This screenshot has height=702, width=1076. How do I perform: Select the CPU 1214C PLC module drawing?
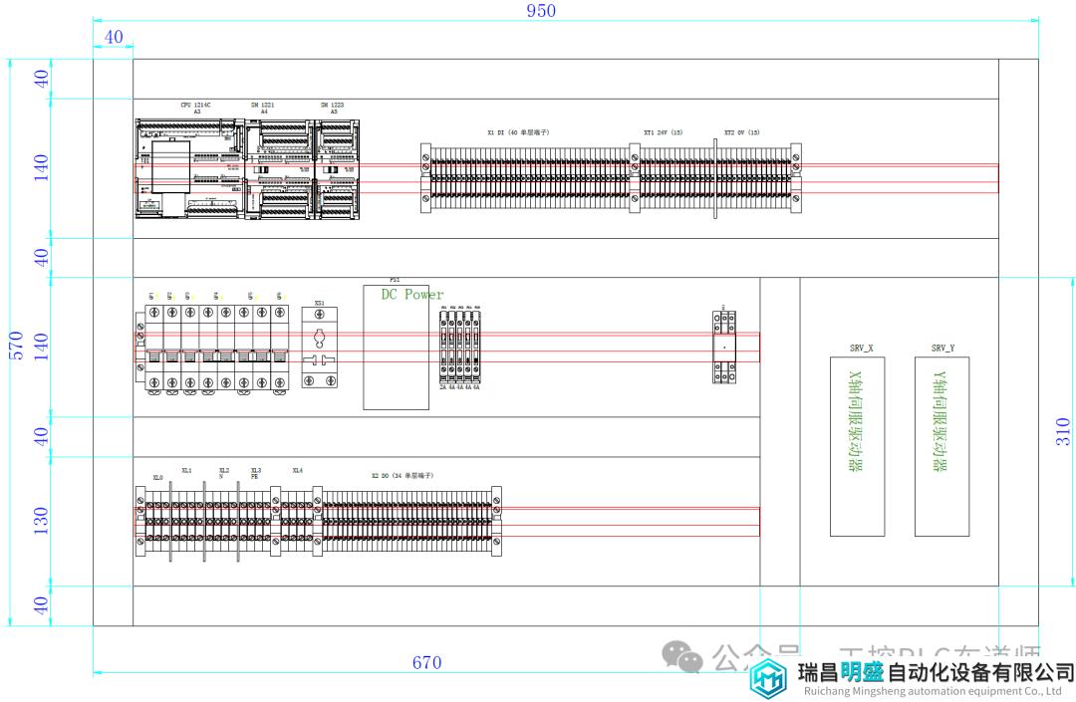190,168
